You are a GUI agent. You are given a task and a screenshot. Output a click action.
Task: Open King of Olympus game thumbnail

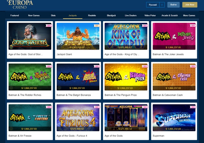126,36
